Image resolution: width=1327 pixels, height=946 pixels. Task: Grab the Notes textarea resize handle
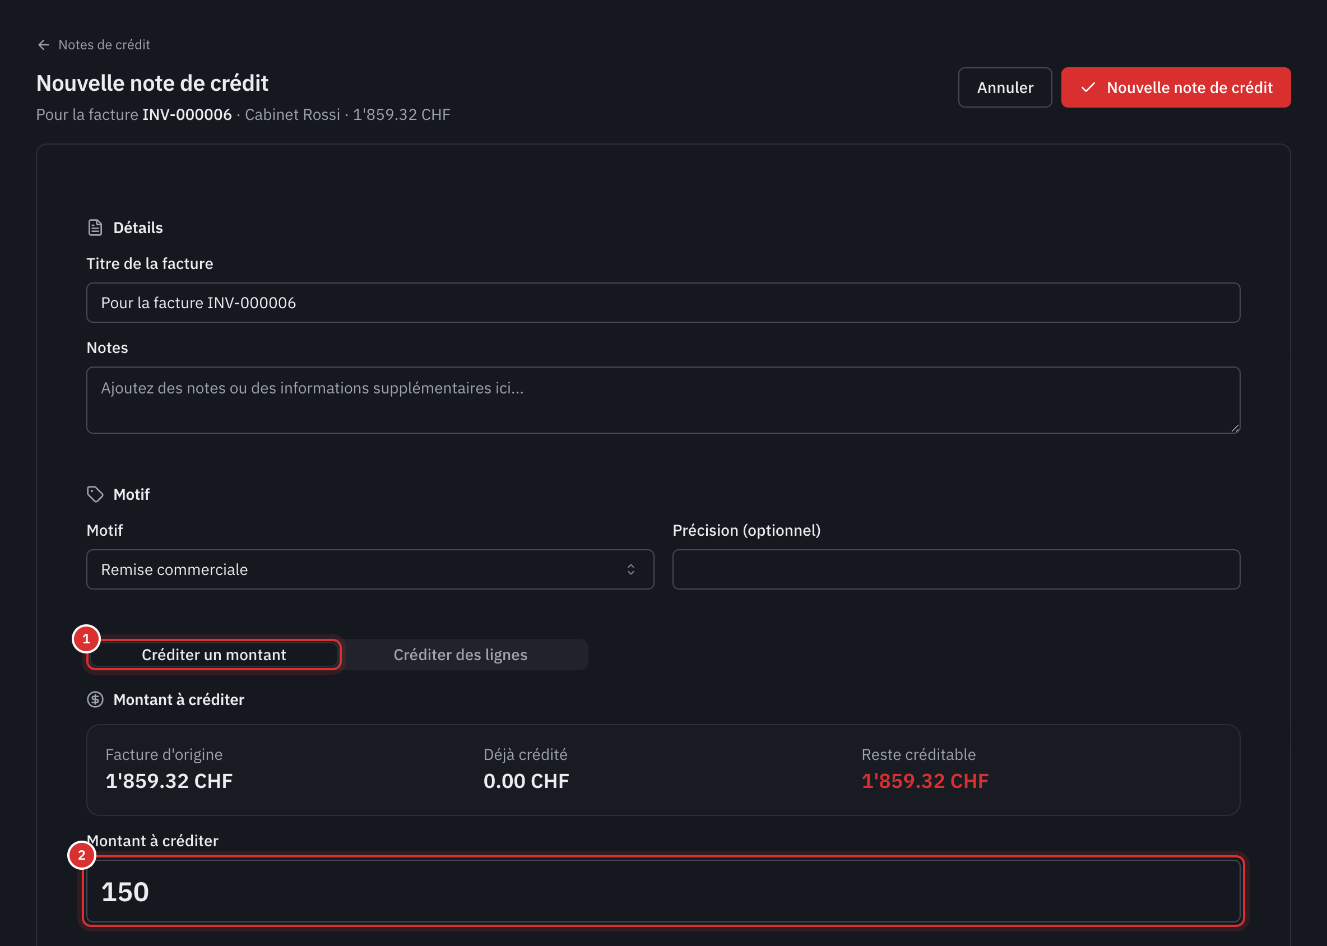click(1235, 428)
